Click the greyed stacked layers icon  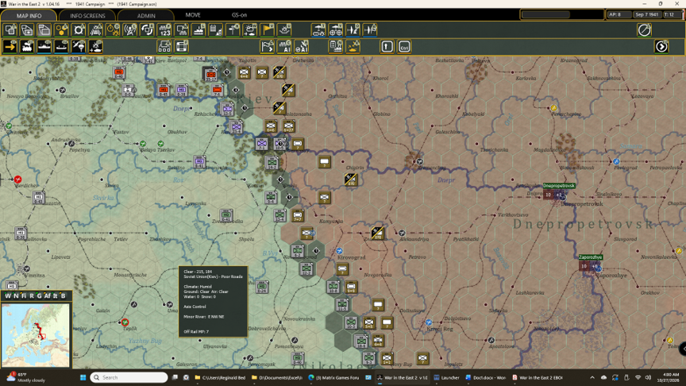tap(44, 30)
